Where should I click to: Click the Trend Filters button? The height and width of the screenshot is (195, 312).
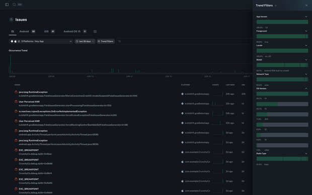coord(106,41)
